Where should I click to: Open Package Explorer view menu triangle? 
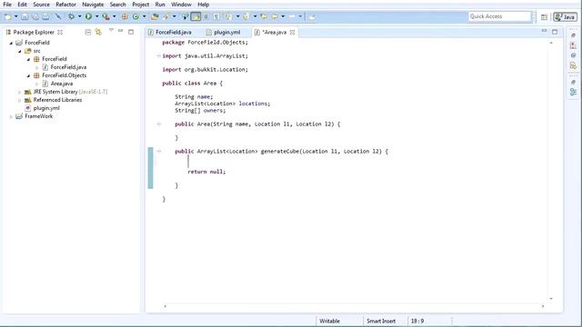[111, 30]
